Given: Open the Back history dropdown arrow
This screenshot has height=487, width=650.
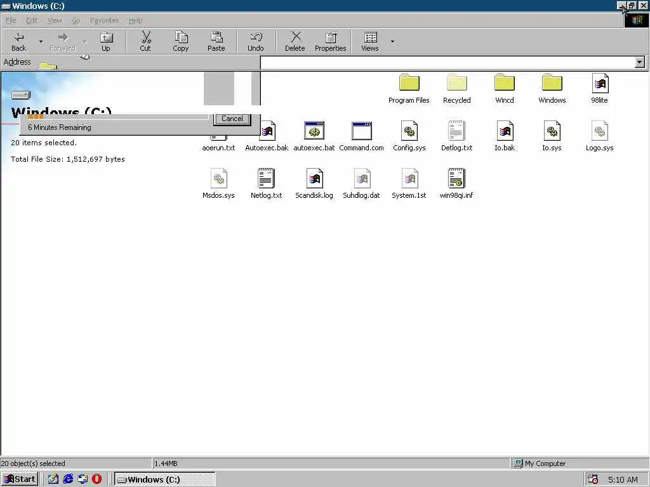Looking at the screenshot, I should pos(41,41).
